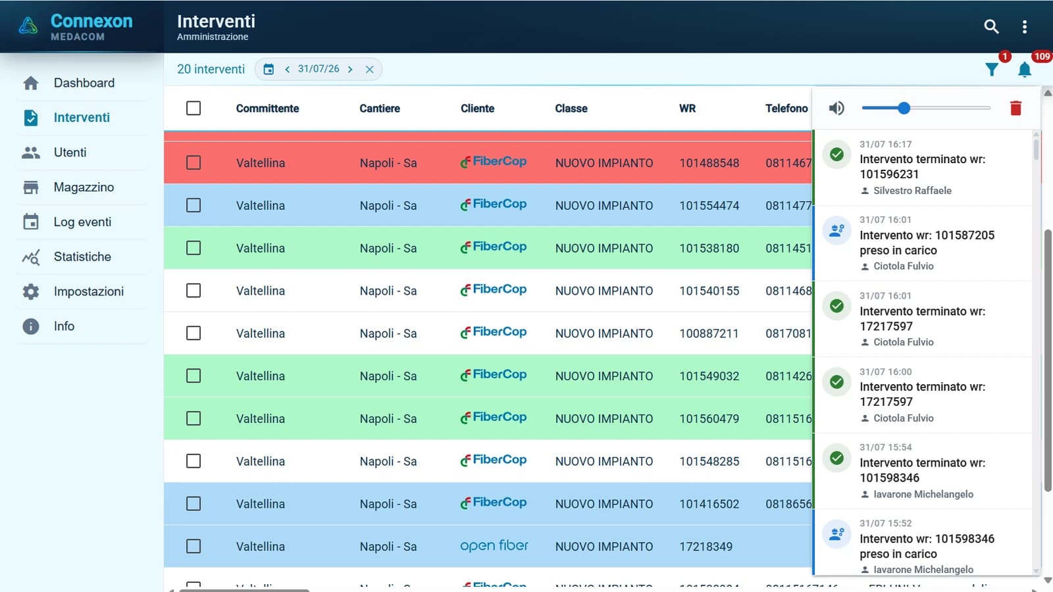Screen dimensions: 1053x592
Task: Open 16:01 notification for wr 17217597
Action: tap(923, 319)
